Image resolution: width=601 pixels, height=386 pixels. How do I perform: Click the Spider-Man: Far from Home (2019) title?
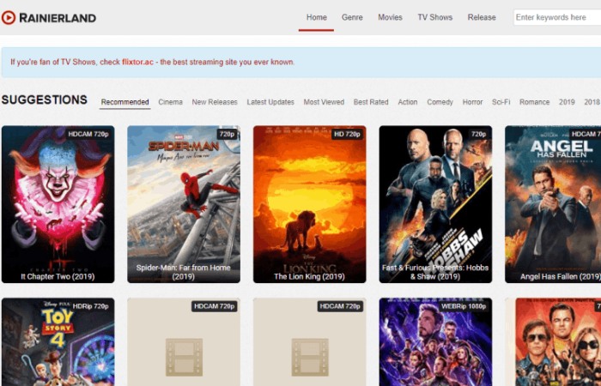[184, 272]
